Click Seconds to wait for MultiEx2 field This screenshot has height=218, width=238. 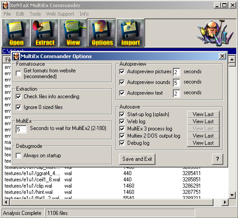[x=21, y=130]
